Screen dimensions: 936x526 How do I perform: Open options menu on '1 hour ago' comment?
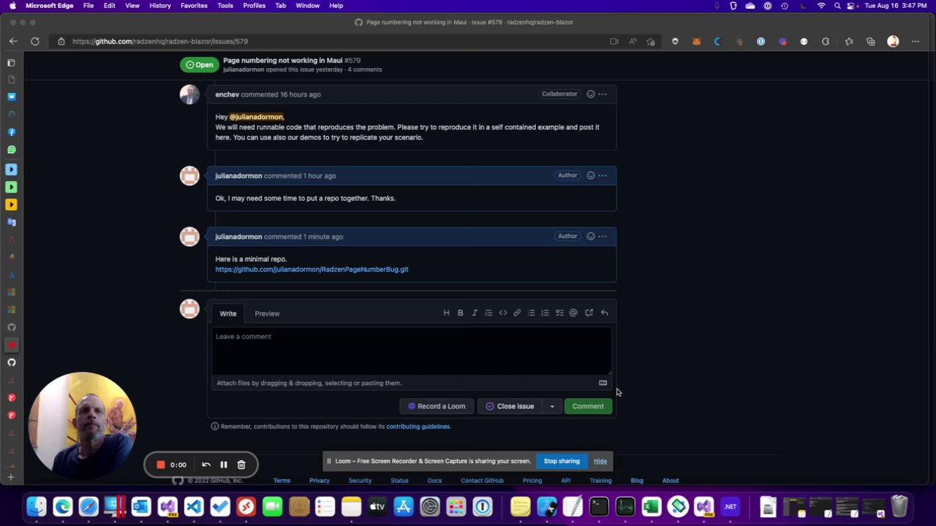point(603,175)
